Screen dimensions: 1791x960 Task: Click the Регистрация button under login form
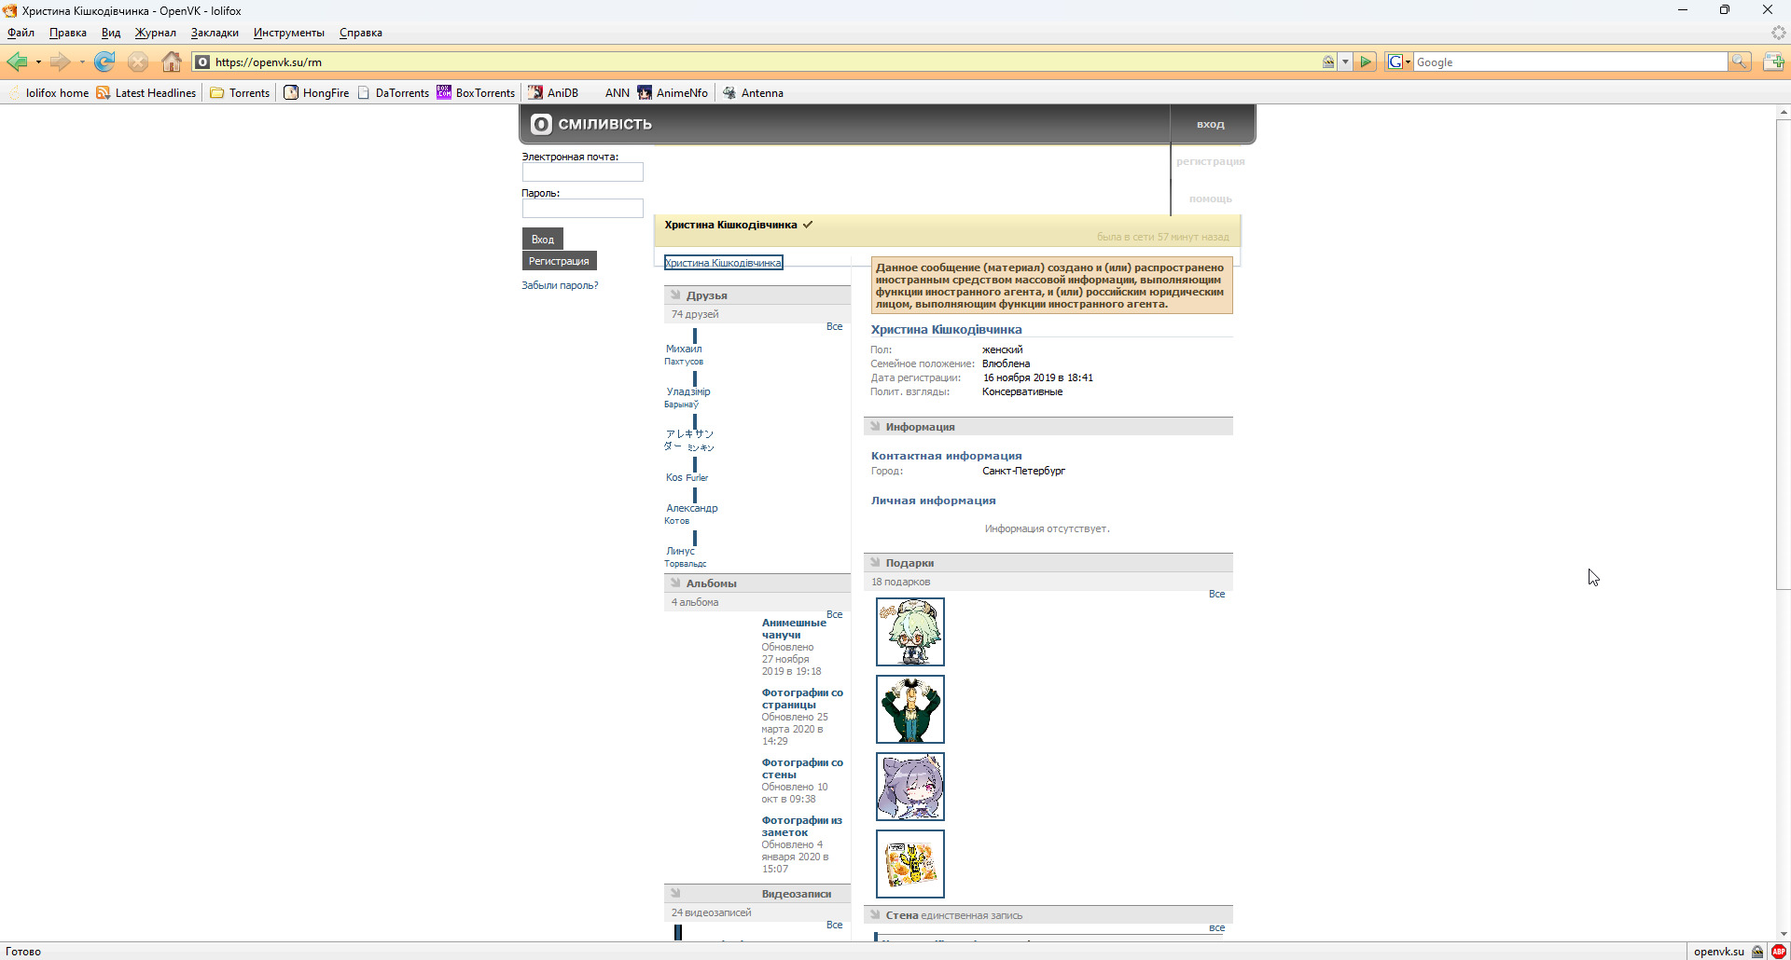pyautogui.click(x=559, y=261)
